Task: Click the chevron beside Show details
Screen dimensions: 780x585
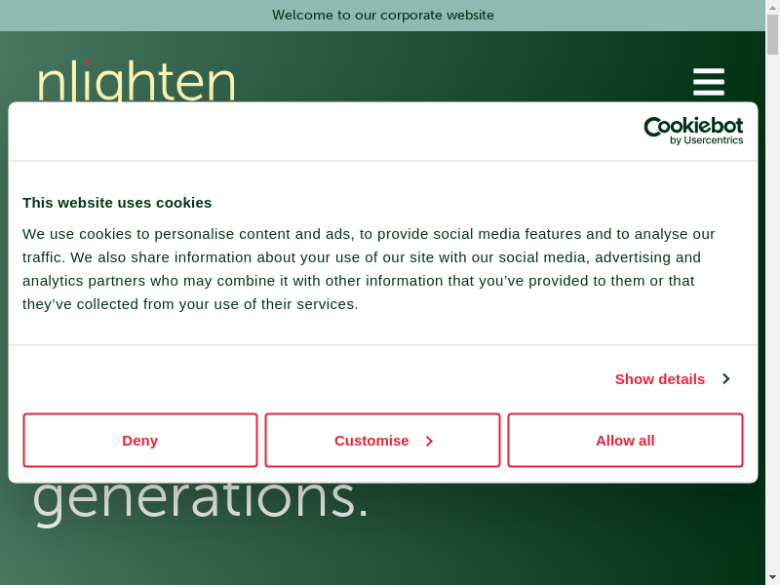Action: tap(726, 378)
